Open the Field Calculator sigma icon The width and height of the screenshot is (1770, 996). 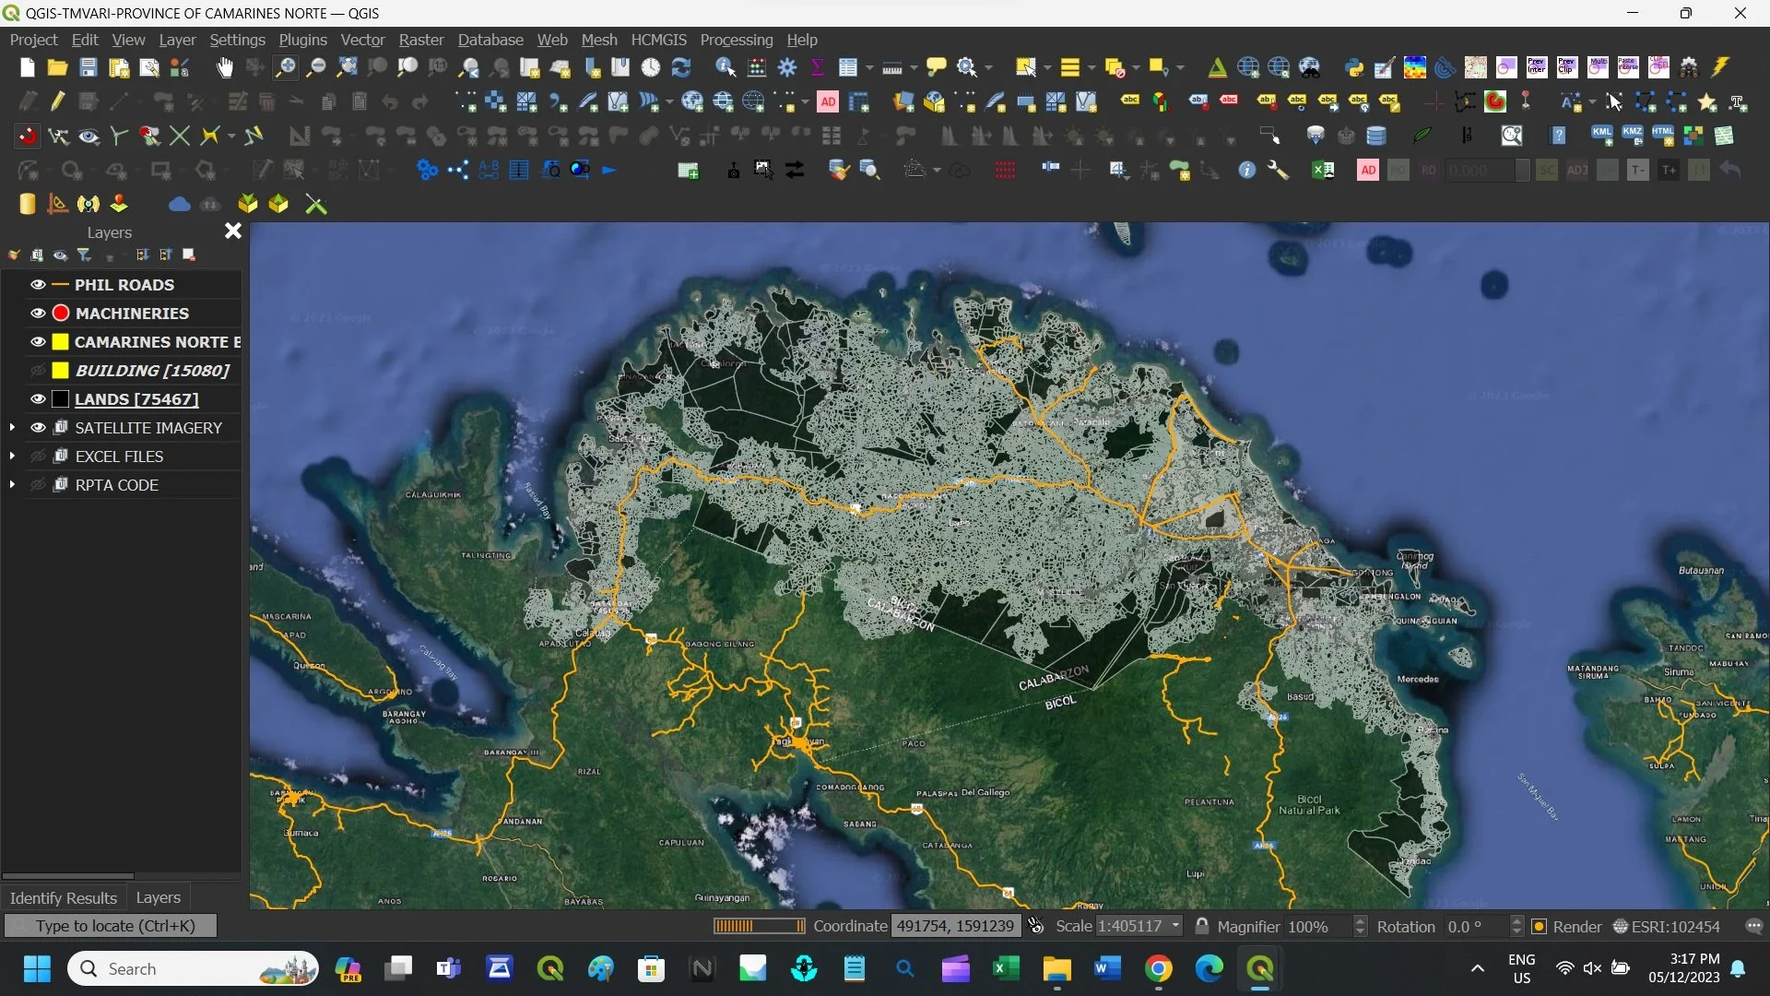817,67
